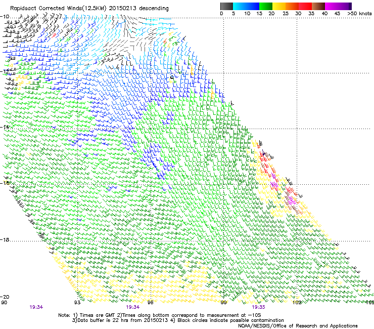Click the gray 0–5 knots legend swatch
The image size is (374, 329).
coord(226,6)
